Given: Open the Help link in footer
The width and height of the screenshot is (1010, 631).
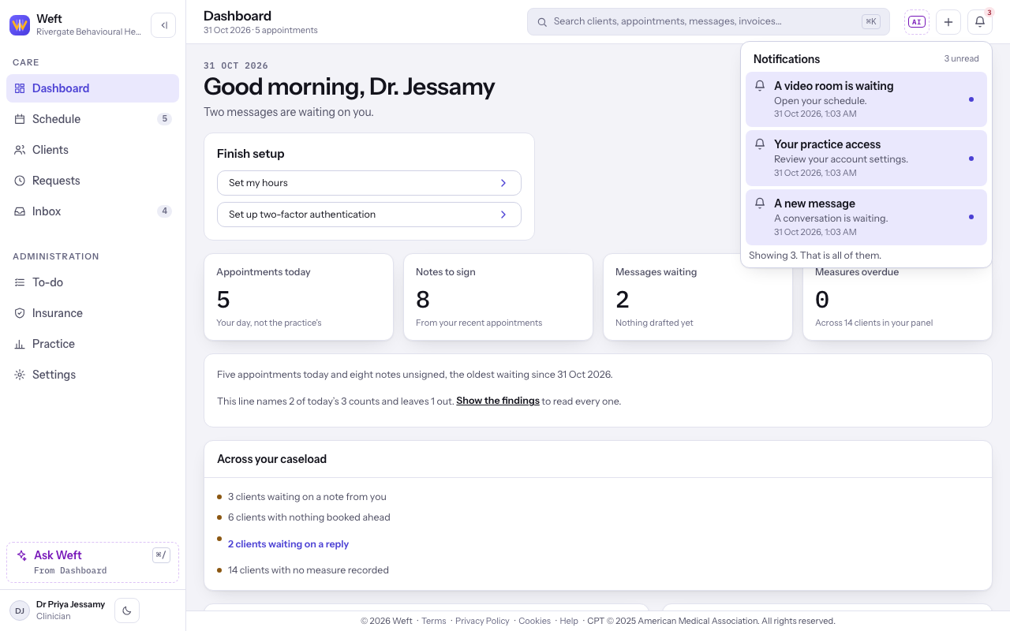Looking at the screenshot, I should [569, 621].
